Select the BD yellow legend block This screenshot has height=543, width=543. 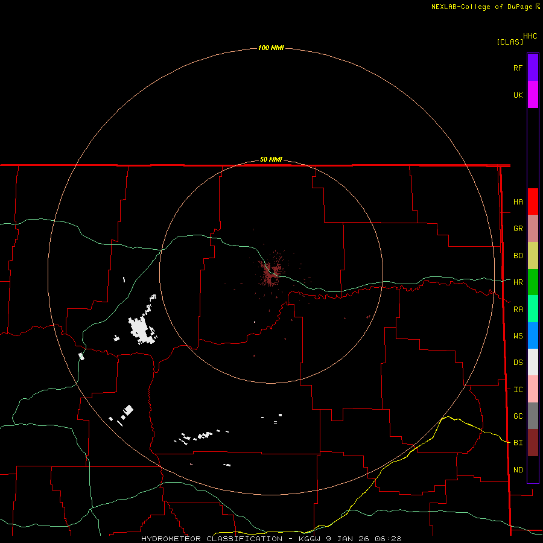(x=533, y=255)
